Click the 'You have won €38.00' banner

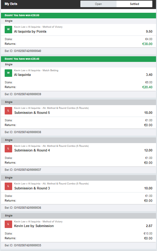click(78, 15)
